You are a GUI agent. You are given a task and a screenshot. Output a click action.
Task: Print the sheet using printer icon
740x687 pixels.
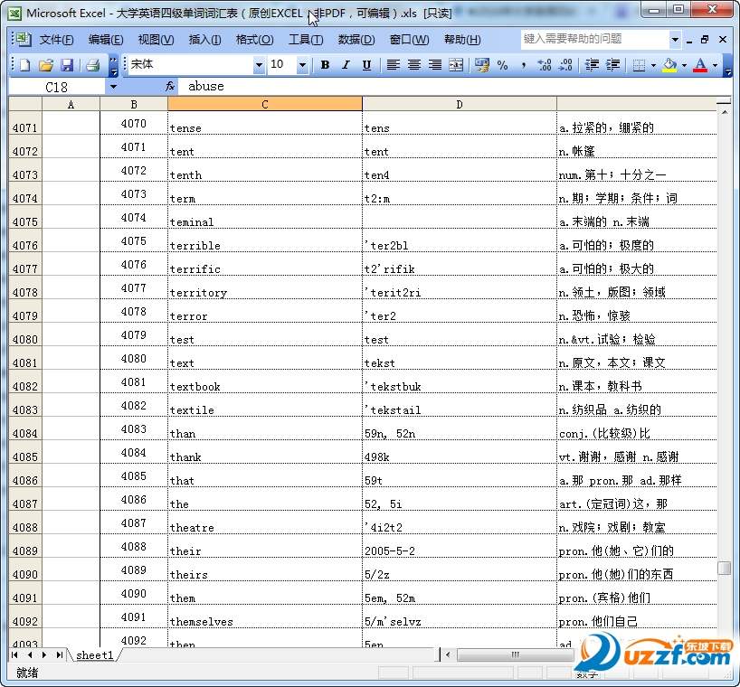click(x=92, y=65)
